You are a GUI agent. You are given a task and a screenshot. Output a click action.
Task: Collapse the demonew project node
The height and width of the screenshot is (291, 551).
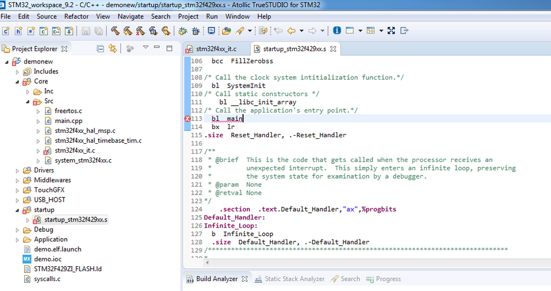[7, 62]
